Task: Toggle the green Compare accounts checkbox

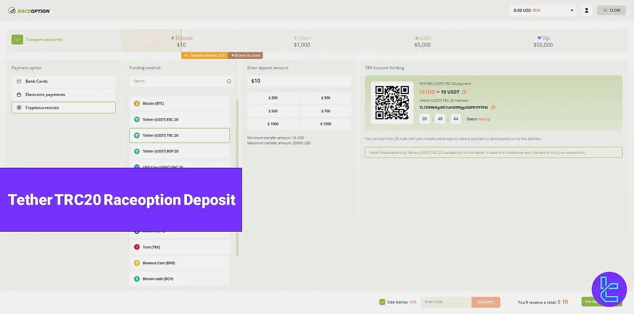Action: 16,39
